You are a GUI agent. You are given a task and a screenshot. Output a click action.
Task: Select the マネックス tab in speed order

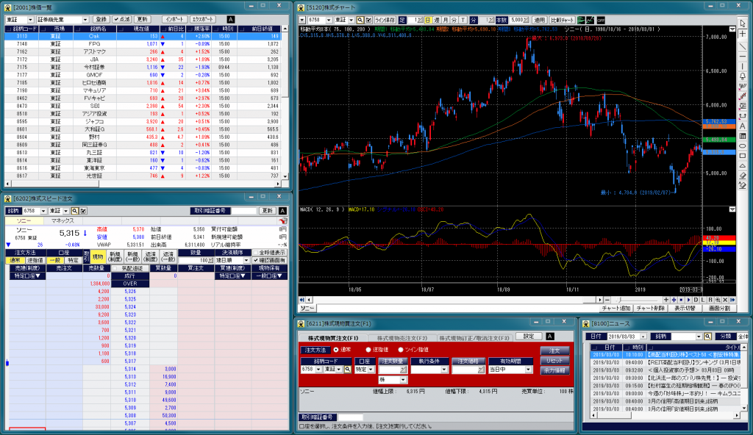tap(63, 221)
